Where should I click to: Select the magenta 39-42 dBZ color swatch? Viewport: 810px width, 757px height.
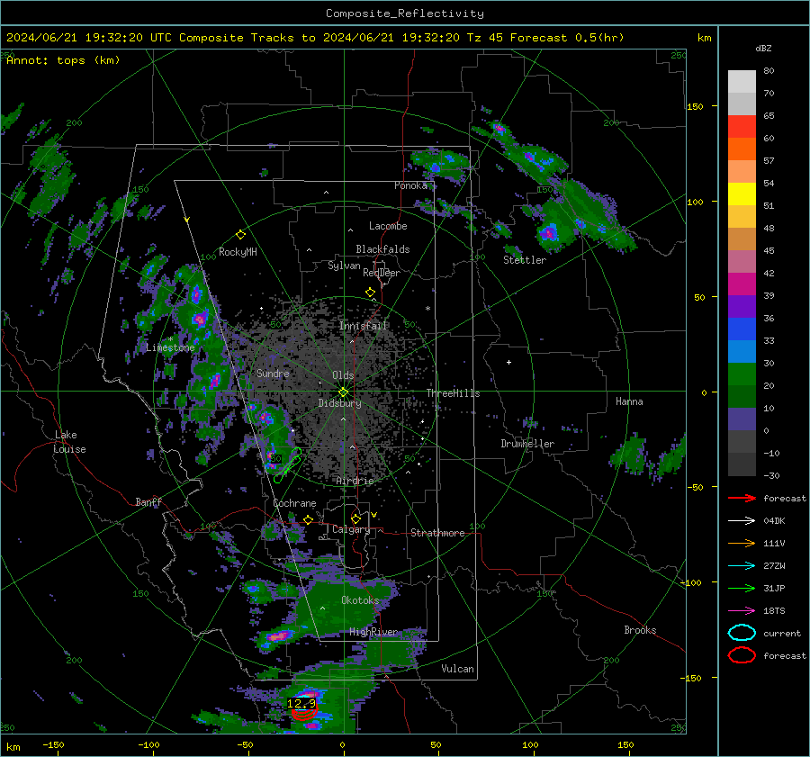pos(742,284)
